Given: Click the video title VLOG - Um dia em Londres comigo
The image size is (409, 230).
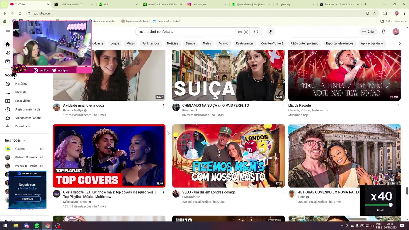Looking at the screenshot, I should coord(209,192).
